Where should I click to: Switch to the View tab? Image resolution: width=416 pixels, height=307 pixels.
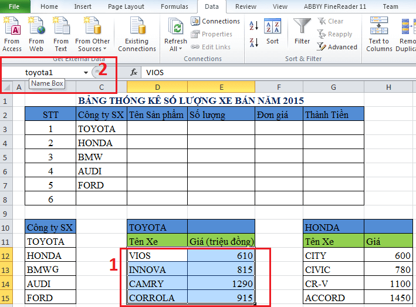[280, 6]
